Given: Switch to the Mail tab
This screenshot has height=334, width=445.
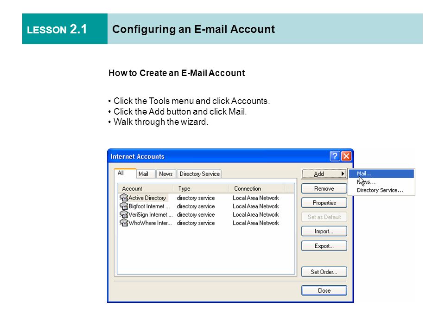Looking at the screenshot, I should [x=146, y=174].
